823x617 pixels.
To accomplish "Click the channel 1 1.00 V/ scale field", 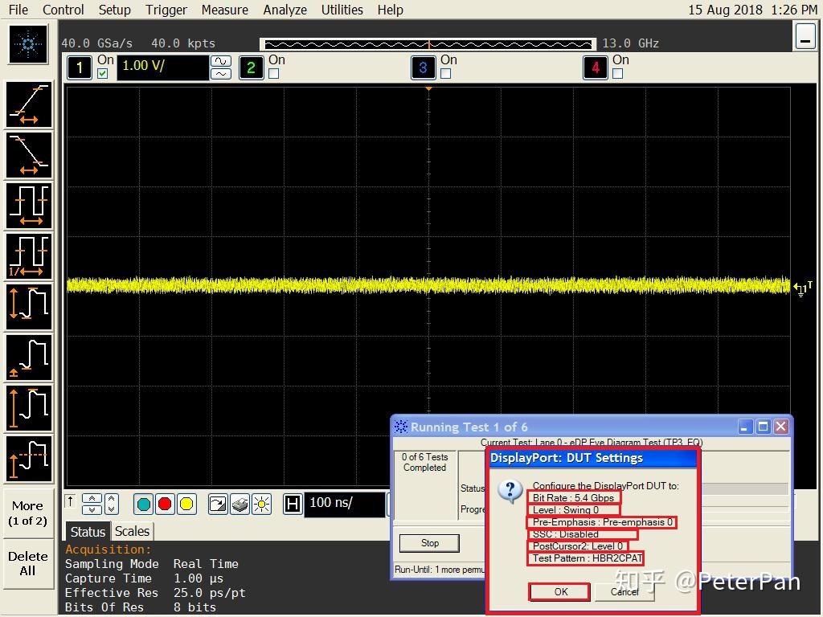I will [x=162, y=67].
